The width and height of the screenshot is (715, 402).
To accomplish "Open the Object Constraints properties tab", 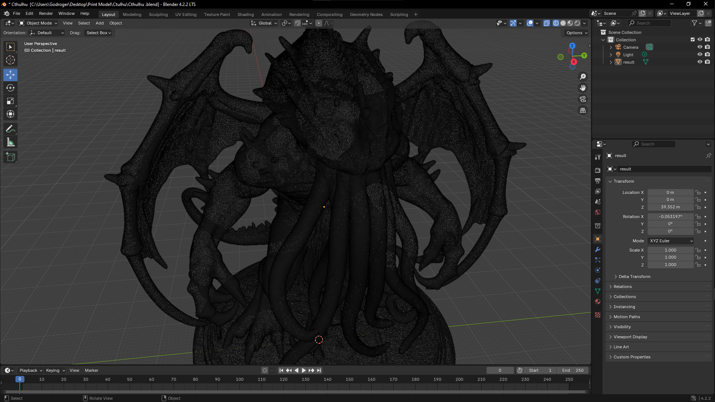I will click(598, 281).
